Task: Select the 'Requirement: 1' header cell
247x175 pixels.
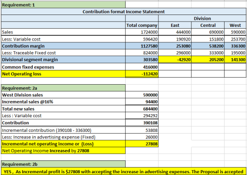Action: [64, 5]
